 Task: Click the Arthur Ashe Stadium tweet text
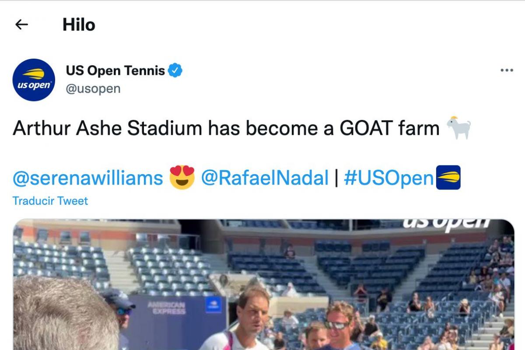pyautogui.click(x=226, y=129)
